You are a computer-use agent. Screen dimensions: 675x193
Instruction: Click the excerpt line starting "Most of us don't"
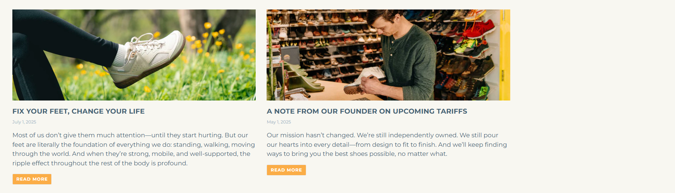(130, 135)
